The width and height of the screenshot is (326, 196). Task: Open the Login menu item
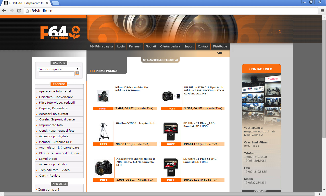[121, 46]
